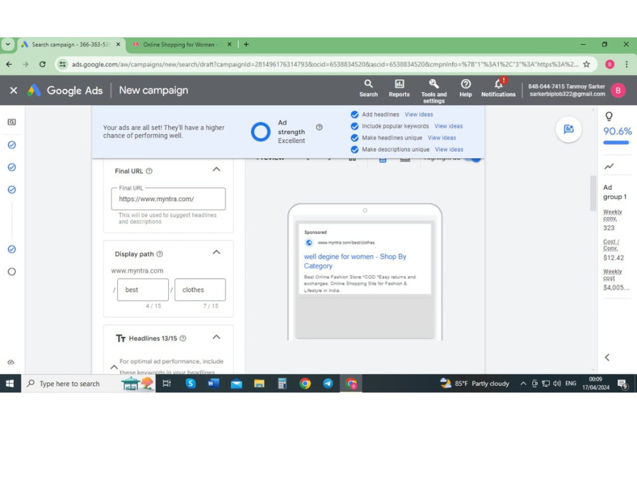Close the New campaign editor with the X icon
Screen dimensions: 637x477
[13, 90]
